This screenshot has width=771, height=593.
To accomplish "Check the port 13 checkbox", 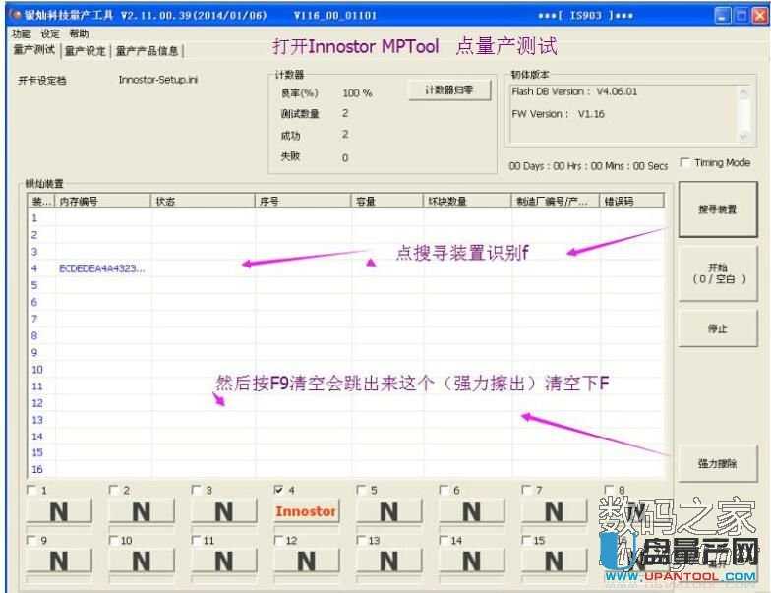I will click(x=362, y=541).
